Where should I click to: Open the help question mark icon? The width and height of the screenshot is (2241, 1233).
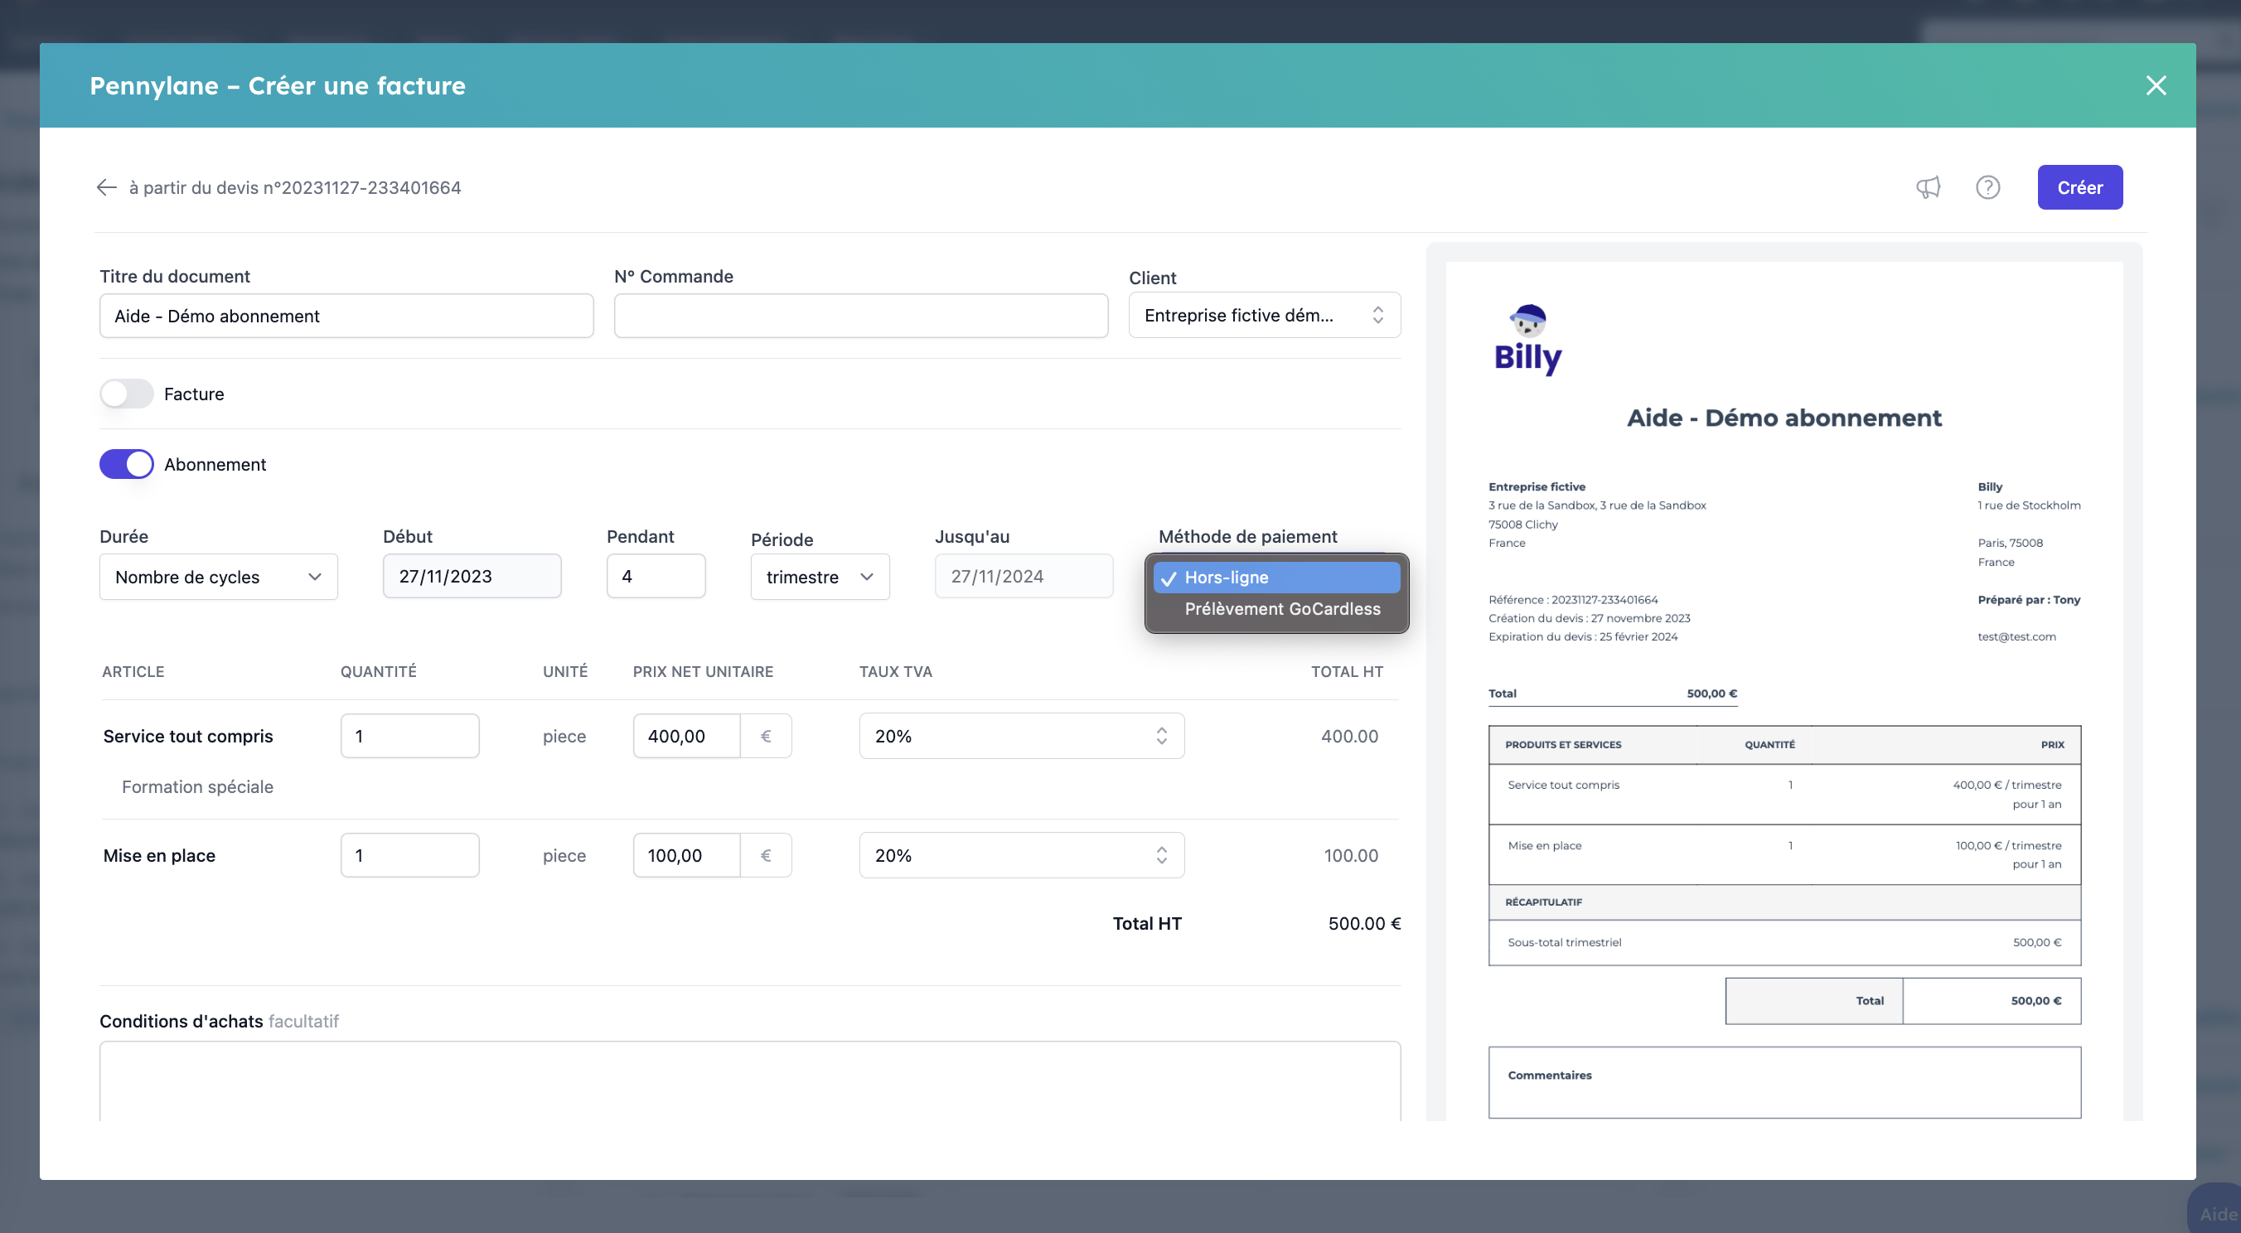tap(1988, 187)
